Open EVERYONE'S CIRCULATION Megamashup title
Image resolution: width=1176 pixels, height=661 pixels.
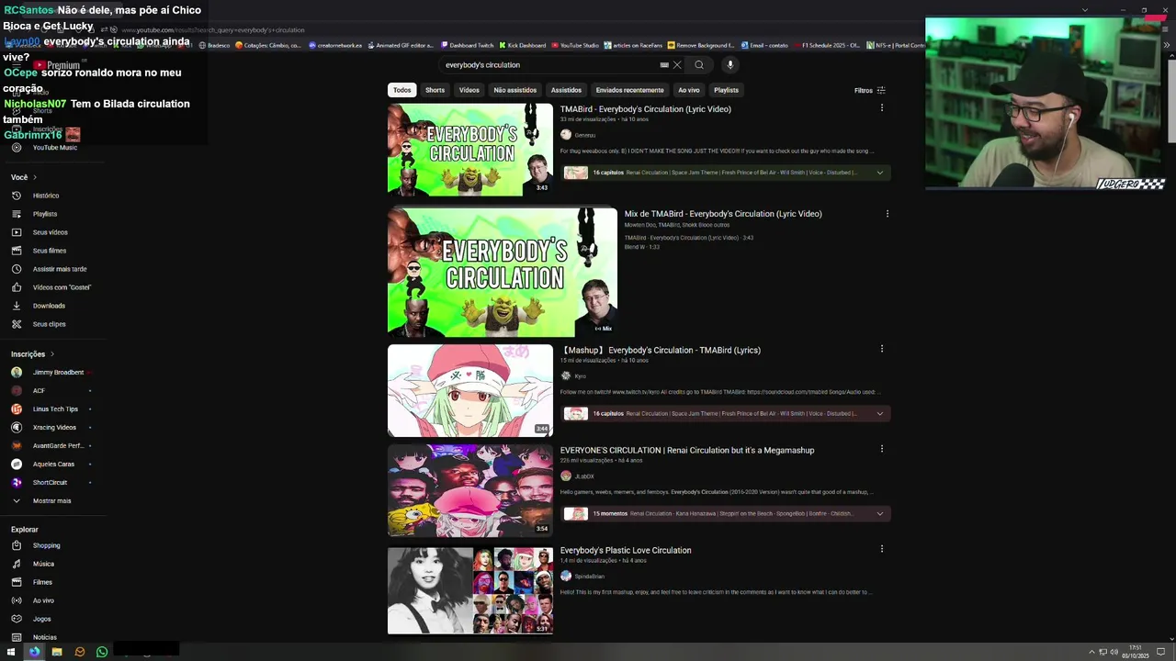coord(687,450)
